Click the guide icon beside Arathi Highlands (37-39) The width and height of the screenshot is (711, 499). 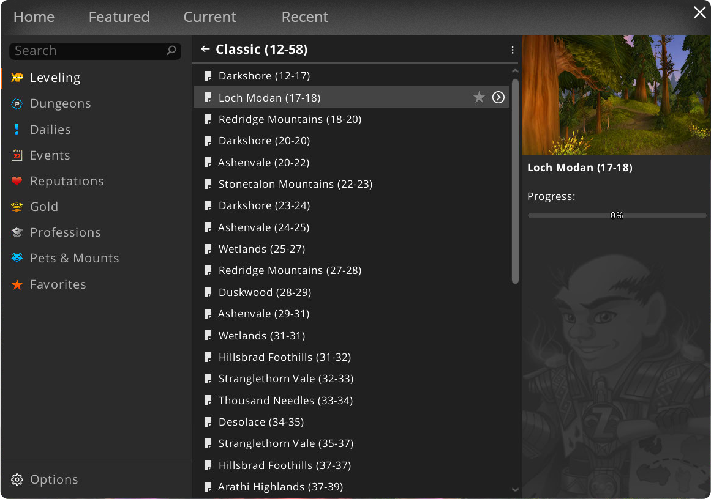click(x=208, y=487)
